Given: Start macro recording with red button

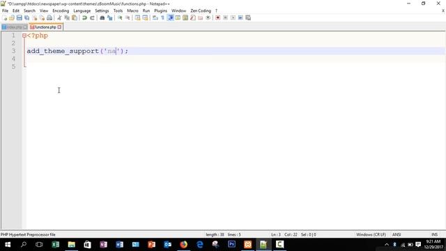Looking at the screenshot, I should pos(218,18).
